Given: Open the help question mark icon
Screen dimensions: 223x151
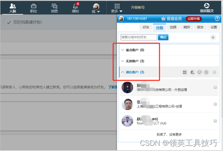Looking at the screenshot, I should (x=217, y=18).
